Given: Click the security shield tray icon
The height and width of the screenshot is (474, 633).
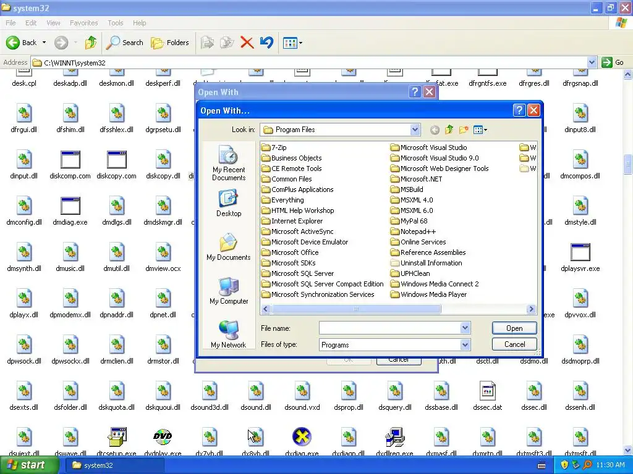Looking at the screenshot, I should [564, 465].
